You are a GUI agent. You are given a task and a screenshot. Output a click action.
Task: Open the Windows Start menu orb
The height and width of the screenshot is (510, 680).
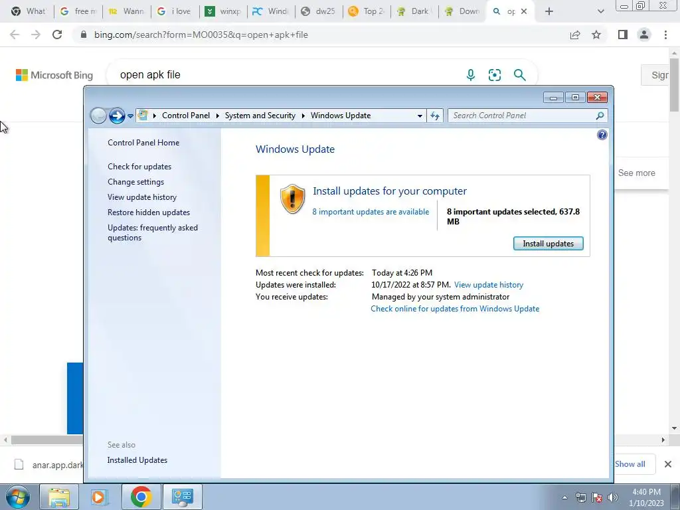18,497
